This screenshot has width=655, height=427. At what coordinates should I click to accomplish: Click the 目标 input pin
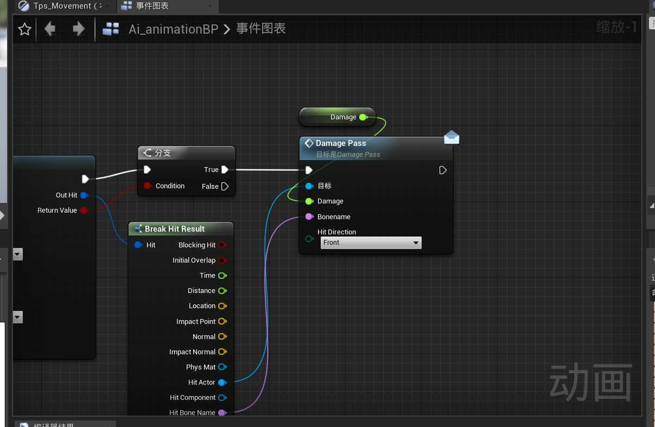309,186
